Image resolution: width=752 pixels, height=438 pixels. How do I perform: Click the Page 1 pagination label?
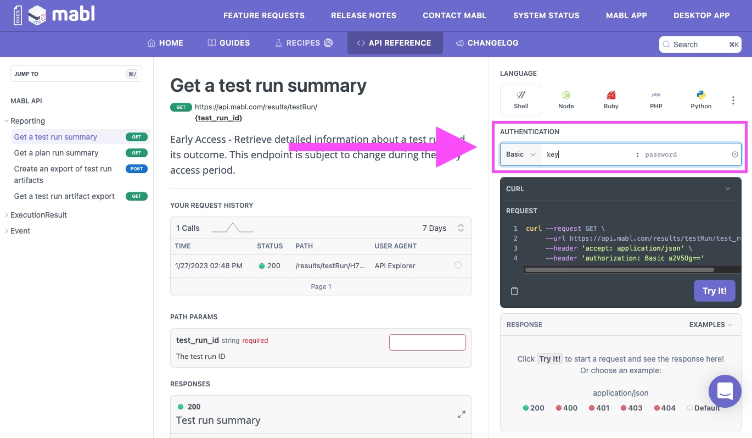click(321, 286)
